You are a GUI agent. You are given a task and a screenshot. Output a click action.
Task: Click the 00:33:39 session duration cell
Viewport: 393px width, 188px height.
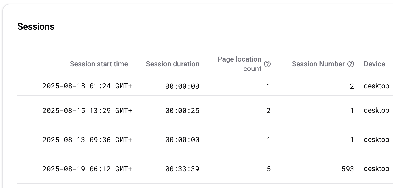[182, 169]
